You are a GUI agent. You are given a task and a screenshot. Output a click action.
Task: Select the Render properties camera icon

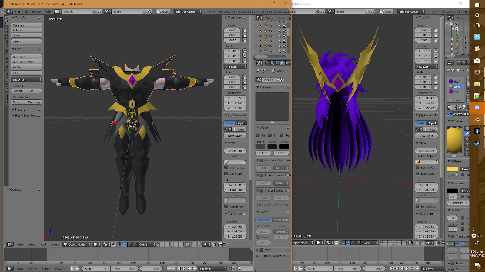(267, 63)
